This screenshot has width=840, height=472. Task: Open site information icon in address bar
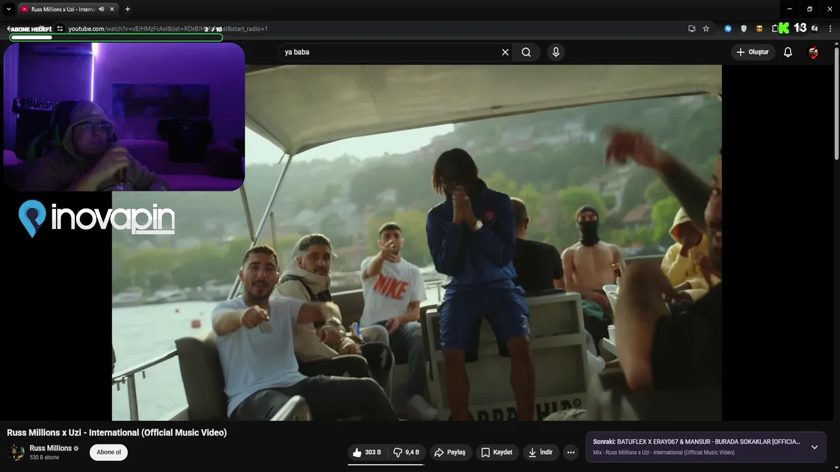tap(60, 29)
